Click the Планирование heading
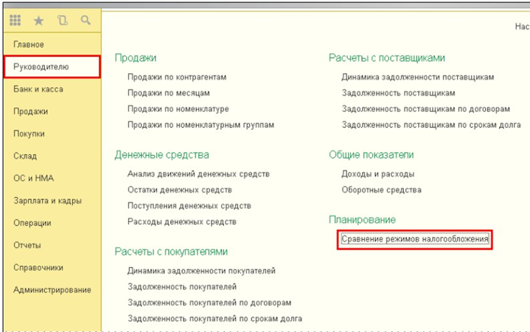Viewport: 530px width, 332px height. coord(362,220)
